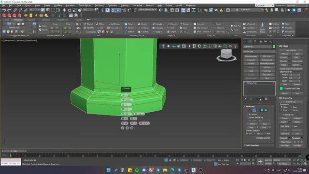309x174 pixels.
Task: Toggle the Angle Snap icon
Action: [x=119, y=10]
